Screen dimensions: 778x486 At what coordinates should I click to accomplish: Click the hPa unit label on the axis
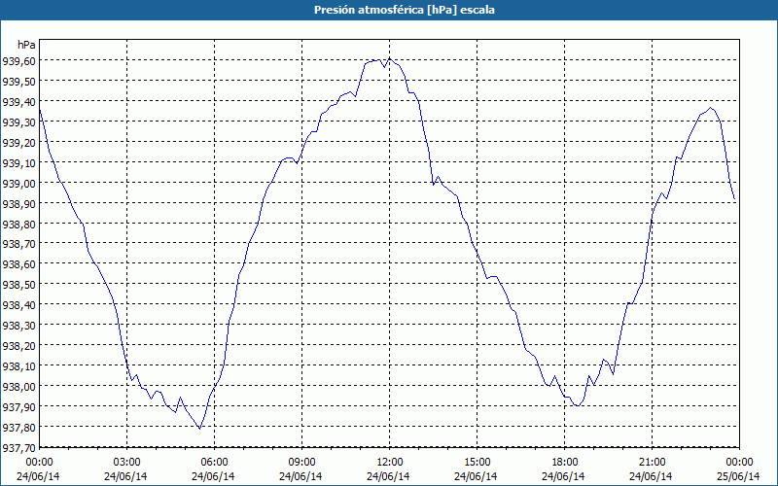pos(26,45)
